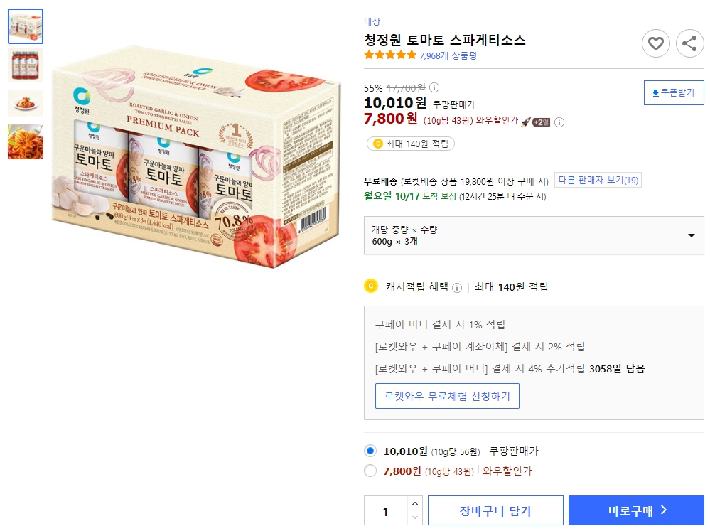Click the heart wishlist icon
This screenshot has width=710, height=531.
pyautogui.click(x=655, y=43)
